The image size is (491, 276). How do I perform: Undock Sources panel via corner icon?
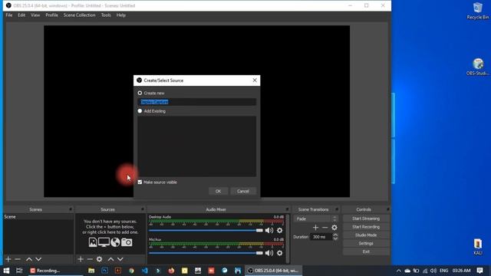click(143, 209)
